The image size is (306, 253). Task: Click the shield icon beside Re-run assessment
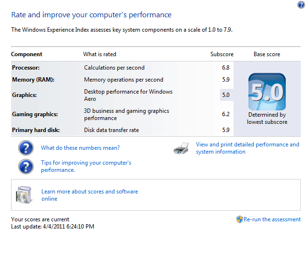point(239,219)
